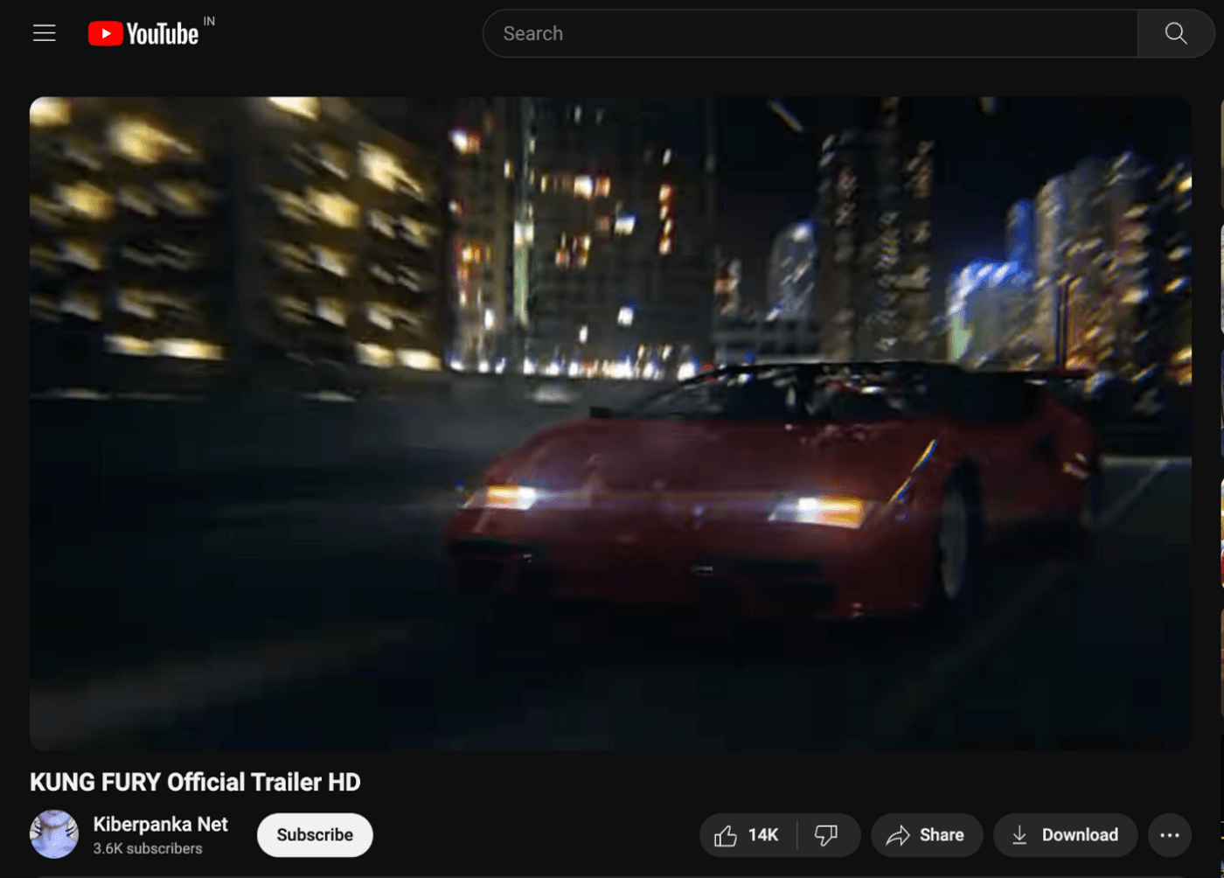Click the Download arrow icon
The width and height of the screenshot is (1224, 878).
click(x=1019, y=836)
